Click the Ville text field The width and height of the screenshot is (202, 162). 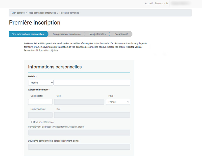[79, 102]
